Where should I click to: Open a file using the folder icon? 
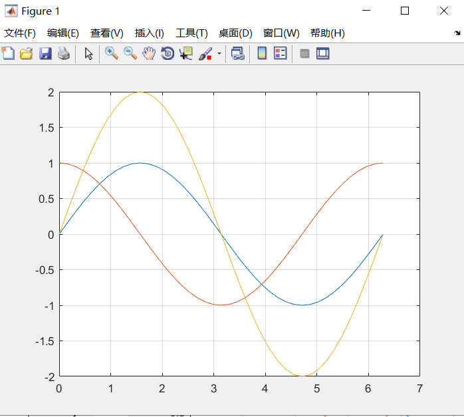point(27,54)
